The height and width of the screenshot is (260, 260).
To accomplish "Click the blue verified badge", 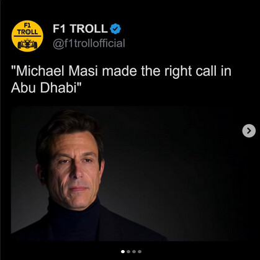I will 115,29.
